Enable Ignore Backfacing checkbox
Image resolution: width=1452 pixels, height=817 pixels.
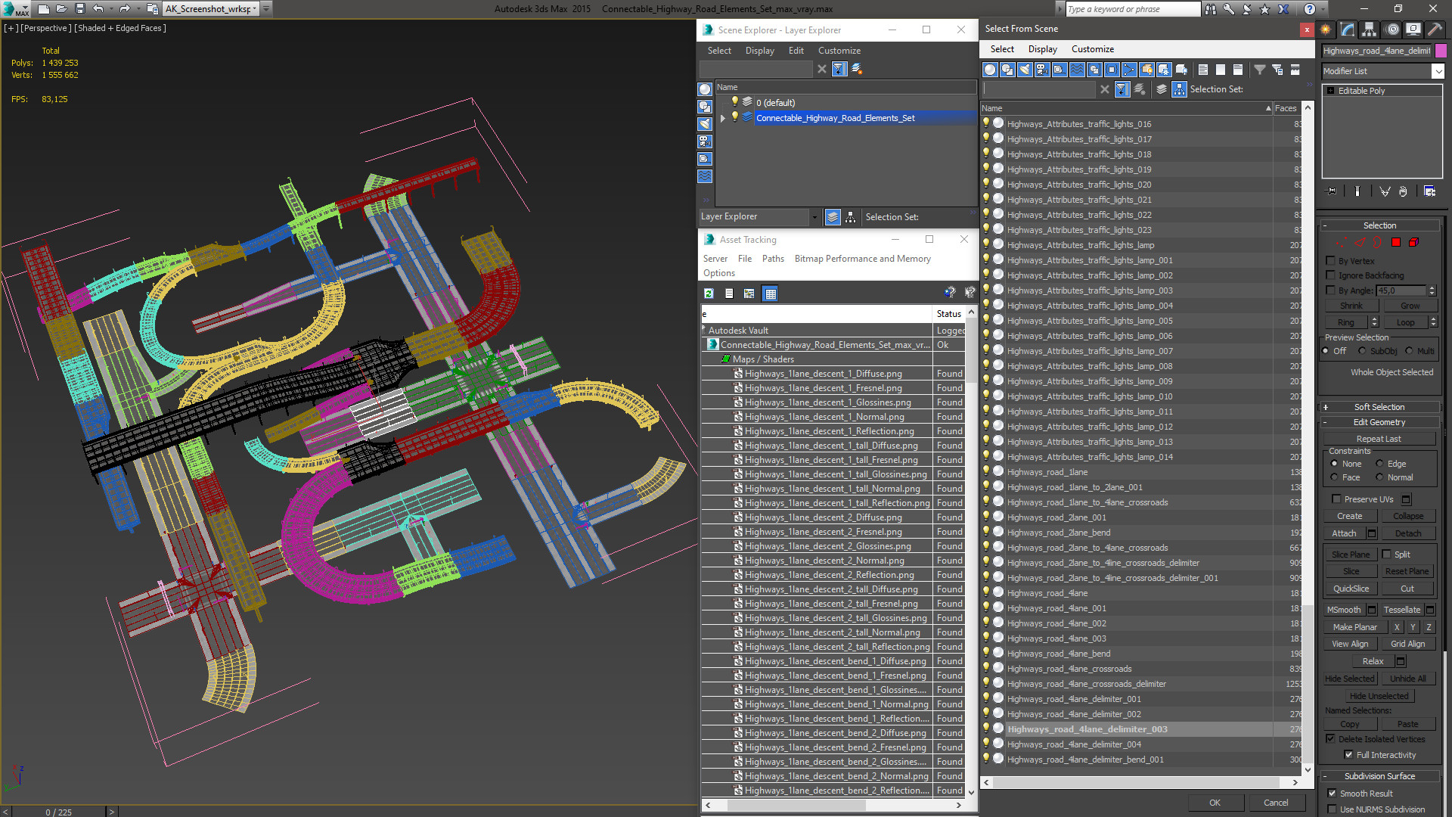point(1330,275)
